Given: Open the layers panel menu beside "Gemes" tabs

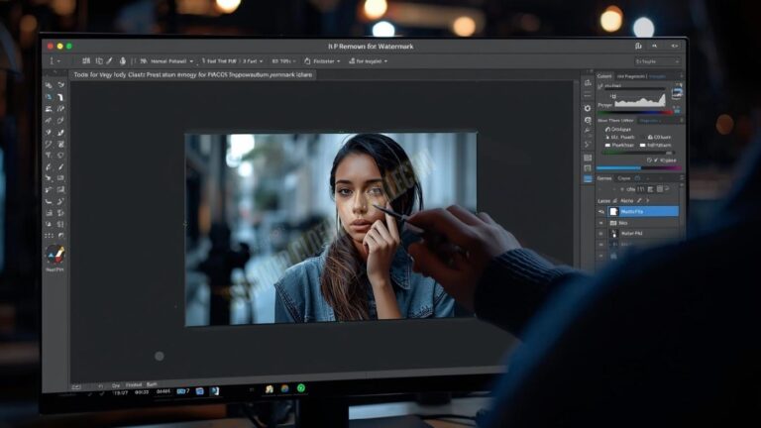Looking at the screenshot, I should [x=681, y=178].
